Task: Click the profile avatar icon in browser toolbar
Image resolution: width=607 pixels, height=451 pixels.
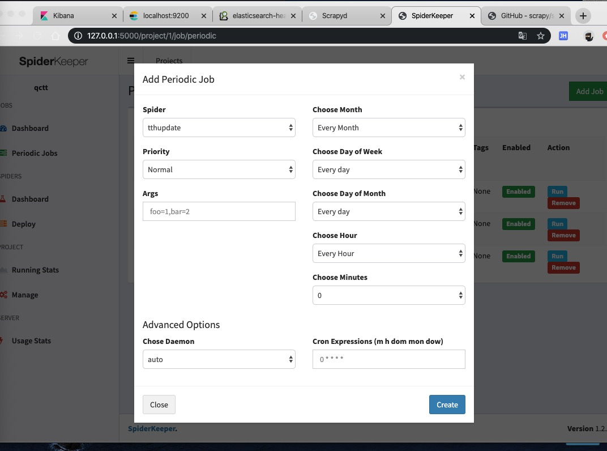Action: pos(589,36)
